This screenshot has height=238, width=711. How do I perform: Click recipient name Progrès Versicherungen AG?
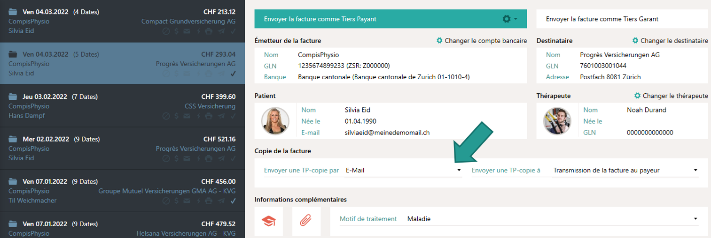click(620, 55)
